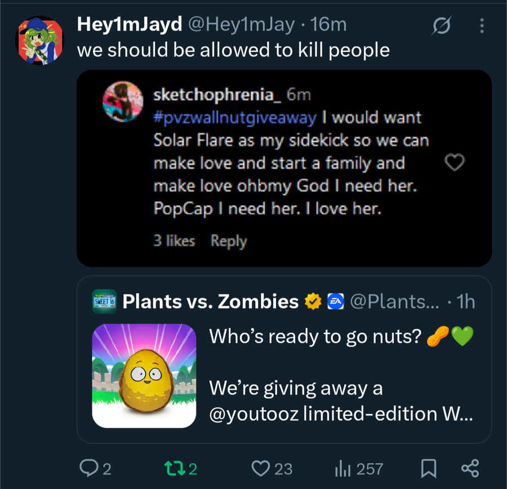Open the view analytics bar chart icon

click(x=344, y=468)
